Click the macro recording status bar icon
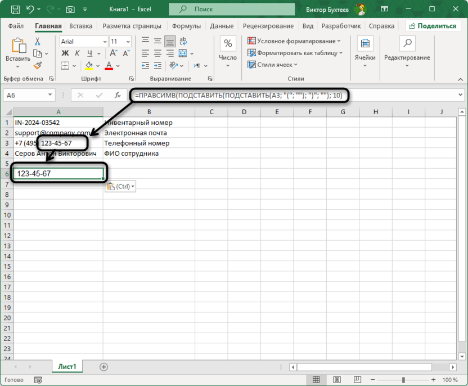468x386 pixels. (38, 380)
